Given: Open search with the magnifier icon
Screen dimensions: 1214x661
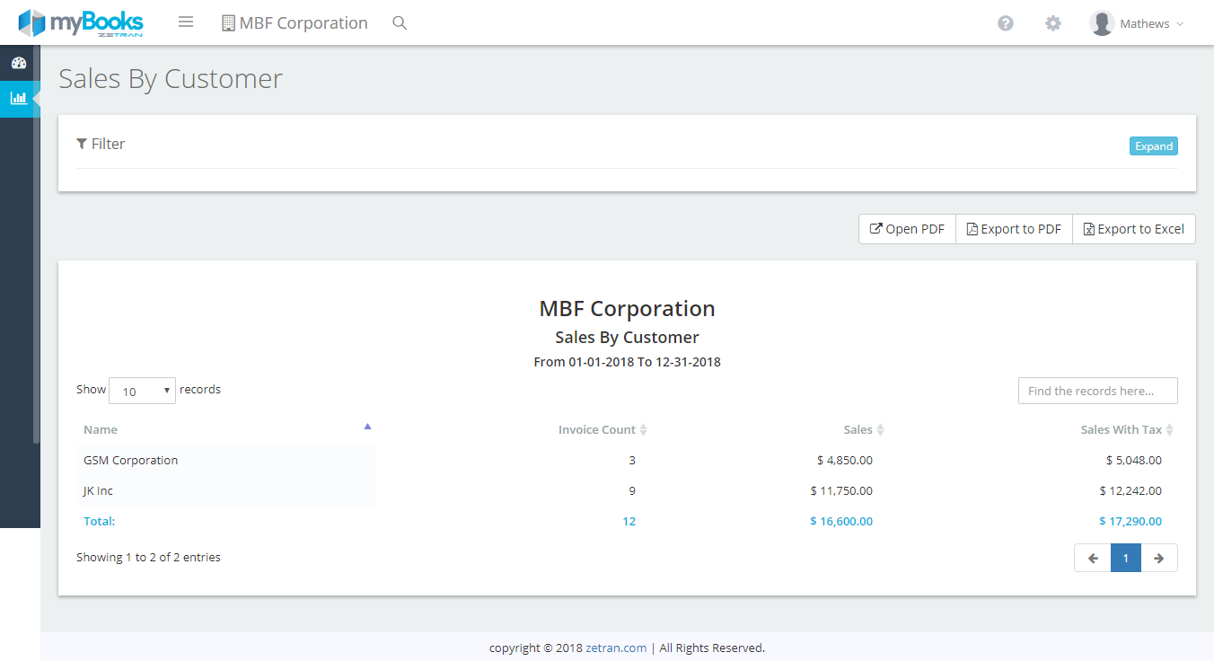Looking at the screenshot, I should click(x=400, y=23).
